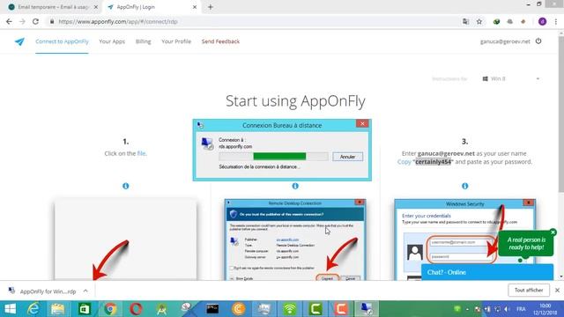Close the downloads bar
564x317 pixels.
557,290
